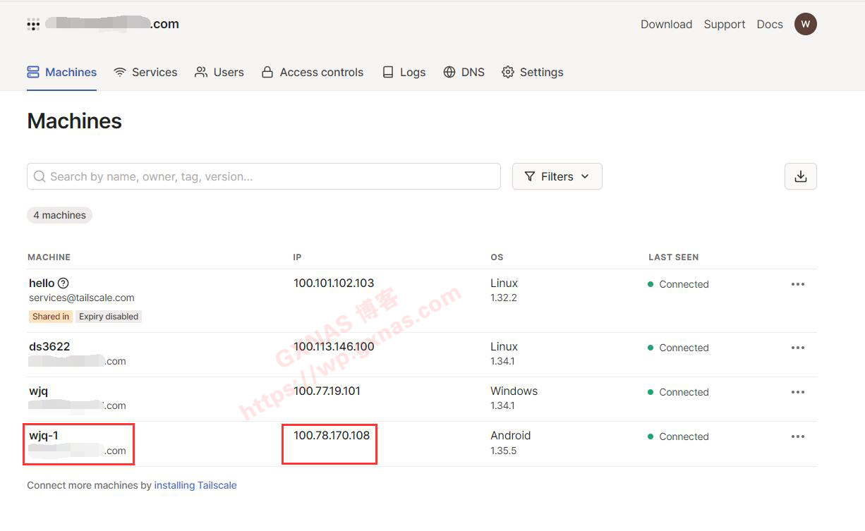Switch to the Services tab
The image size is (865, 531).
(x=145, y=72)
